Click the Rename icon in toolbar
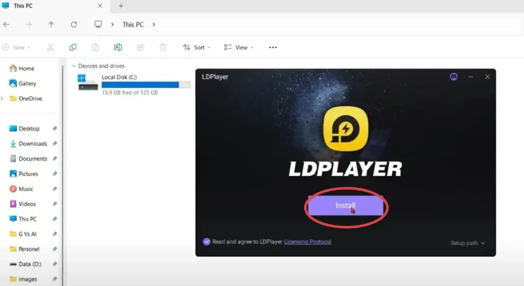 click(x=117, y=47)
